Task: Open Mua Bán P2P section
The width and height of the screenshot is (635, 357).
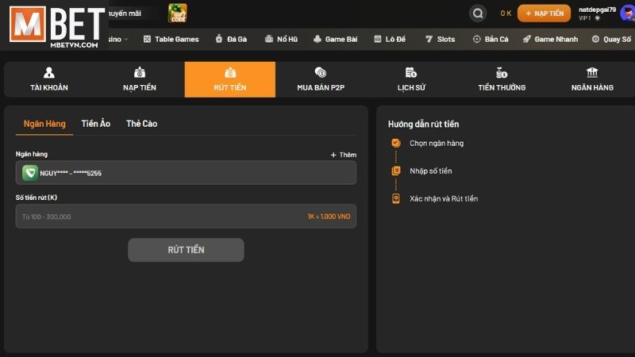Action: (321, 79)
